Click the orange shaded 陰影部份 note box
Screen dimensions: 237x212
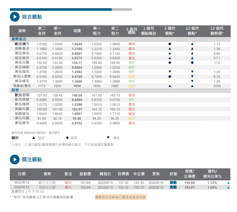pyautogui.click(x=121, y=197)
